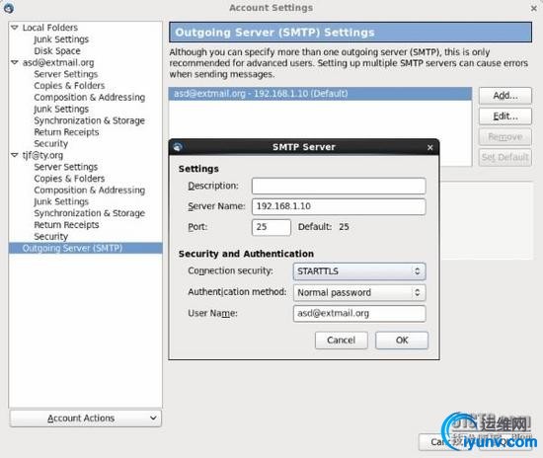
Task: Open Synchronization & Storage under asd@extmail.org
Action: [x=89, y=120]
